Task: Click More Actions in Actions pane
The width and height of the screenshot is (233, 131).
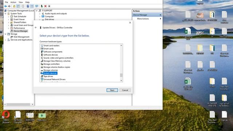Action: coord(143,19)
